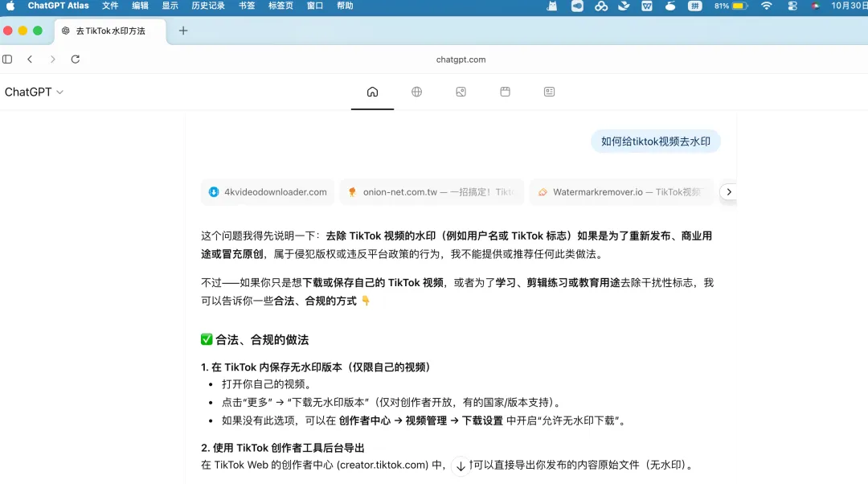Open the Control Center icon
Image resolution: width=868 pixels, height=484 pixels.
point(792,6)
